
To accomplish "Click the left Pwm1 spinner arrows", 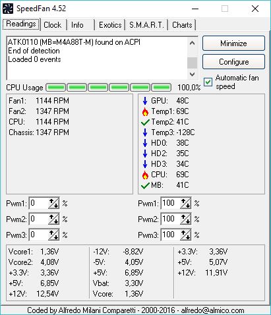I will tap(53, 203).
